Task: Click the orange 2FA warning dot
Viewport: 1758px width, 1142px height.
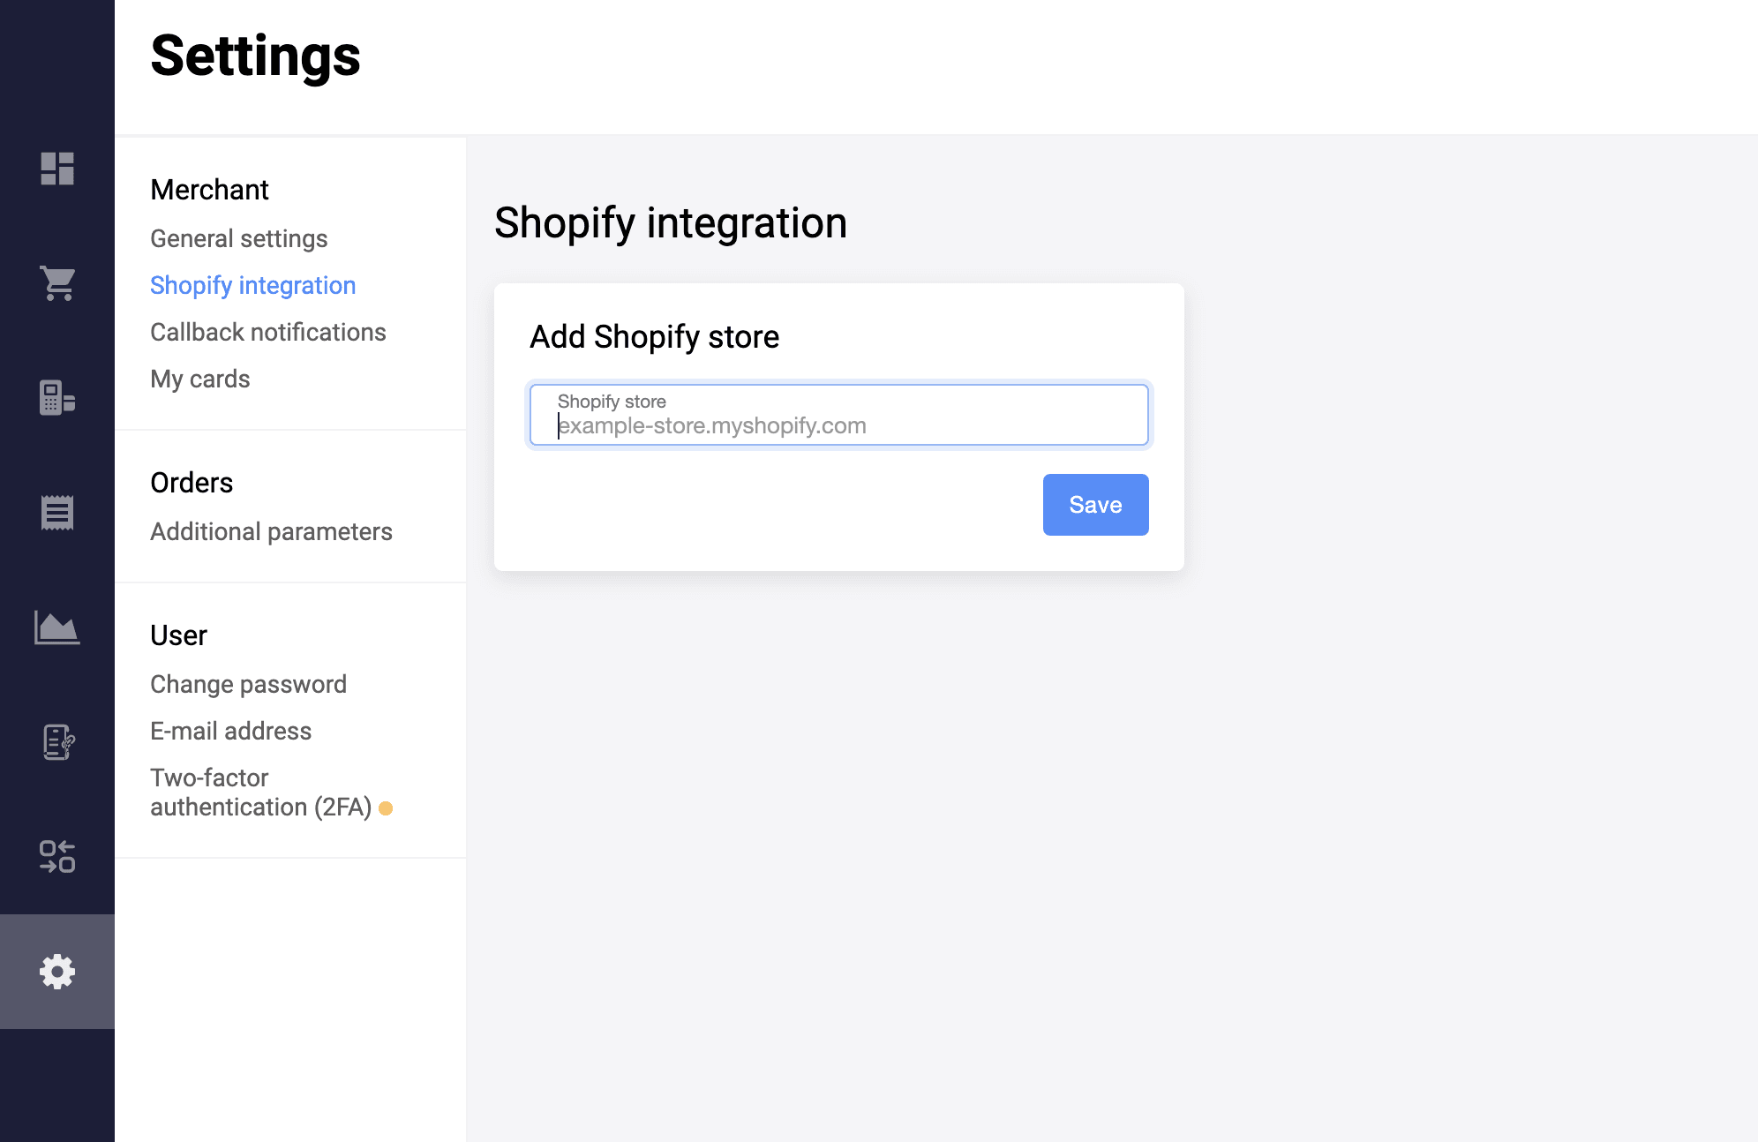Action: pyautogui.click(x=386, y=808)
